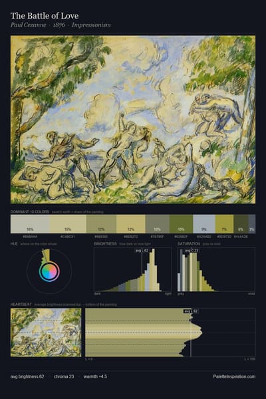Select the pale yellow 15% swatch
This screenshot has height=399, width=266.
[x=68, y=224]
